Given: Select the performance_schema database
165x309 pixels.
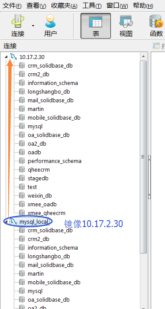Looking at the screenshot, I should pos(55,161).
